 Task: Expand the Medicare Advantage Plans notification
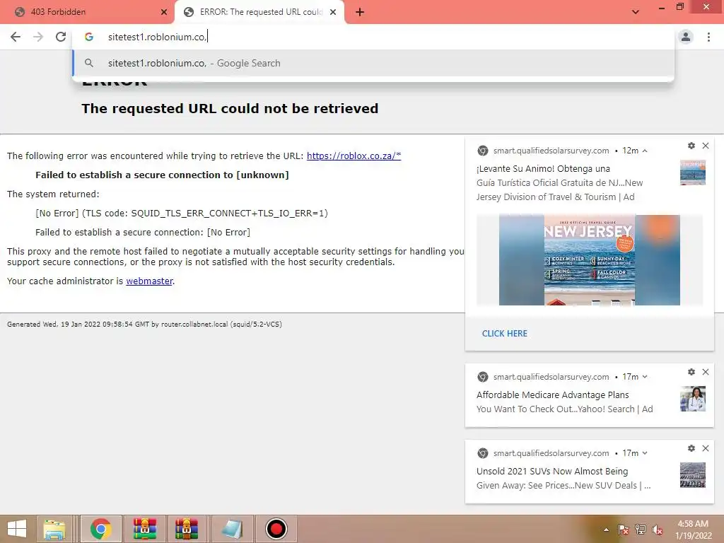coord(645,377)
